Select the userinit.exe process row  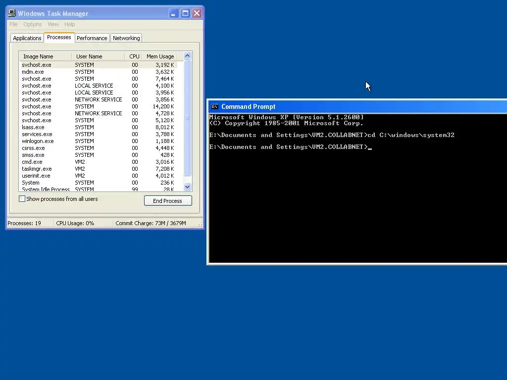[x=99, y=176]
